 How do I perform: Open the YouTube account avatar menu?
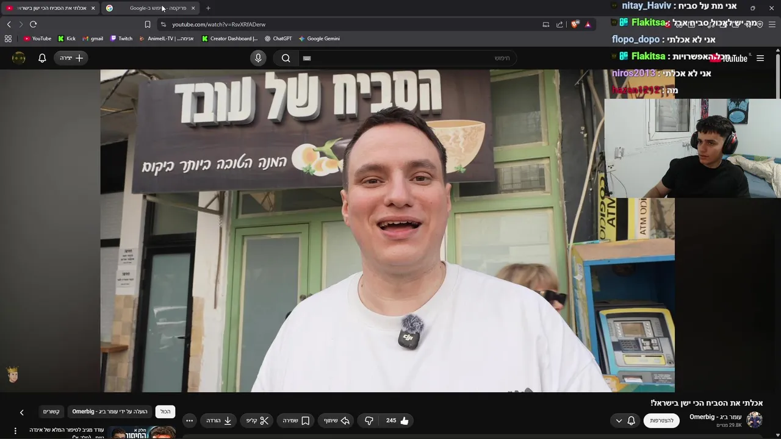[x=19, y=58]
